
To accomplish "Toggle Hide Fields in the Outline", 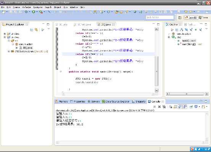I will point(186,30).
